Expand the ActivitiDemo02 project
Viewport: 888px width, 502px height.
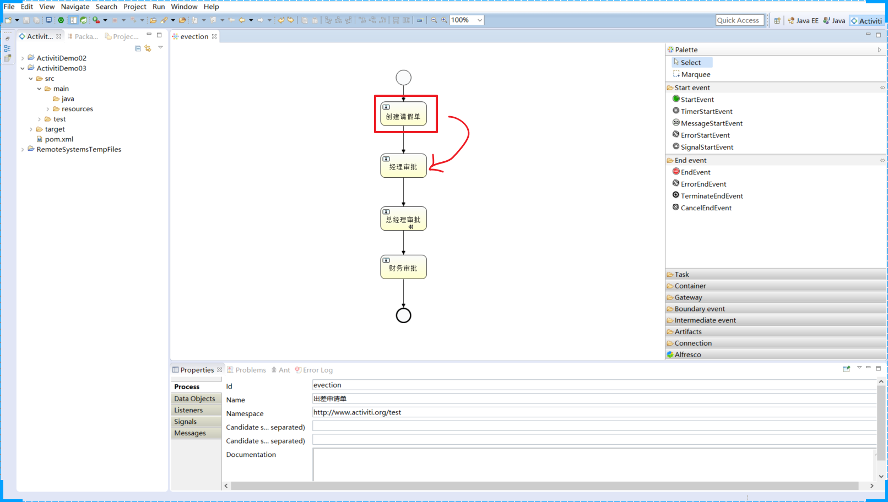[23, 58]
